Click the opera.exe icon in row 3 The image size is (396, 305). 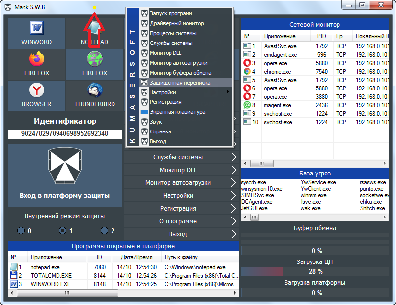[247, 63]
